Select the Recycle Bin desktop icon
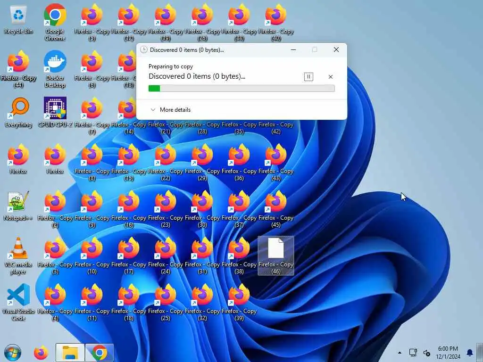Screen dimensions: 483x362 [18, 20]
